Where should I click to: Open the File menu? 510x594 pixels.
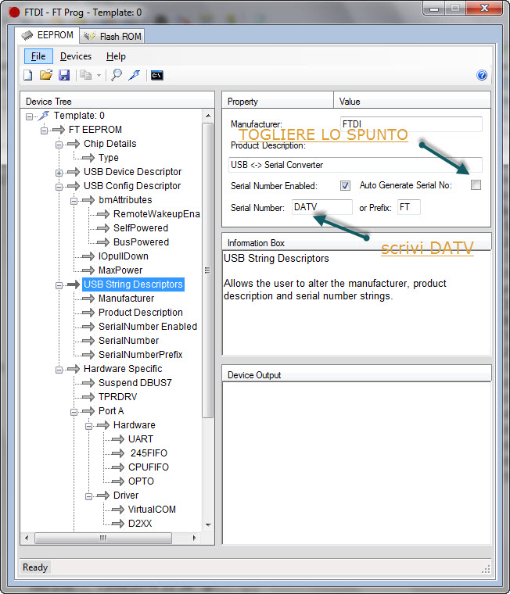click(38, 56)
